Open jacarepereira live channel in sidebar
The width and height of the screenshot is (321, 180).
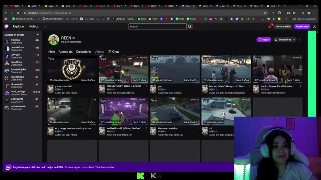coord(22,108)
